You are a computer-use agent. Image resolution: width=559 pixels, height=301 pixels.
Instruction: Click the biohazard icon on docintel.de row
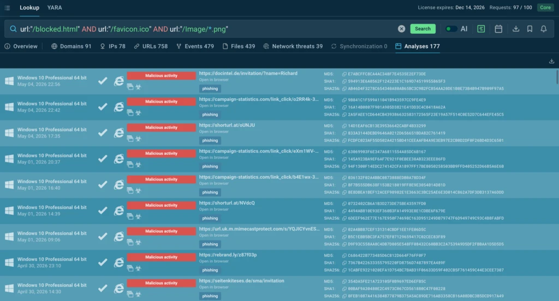pyautogui.click(x=138, y=87)
